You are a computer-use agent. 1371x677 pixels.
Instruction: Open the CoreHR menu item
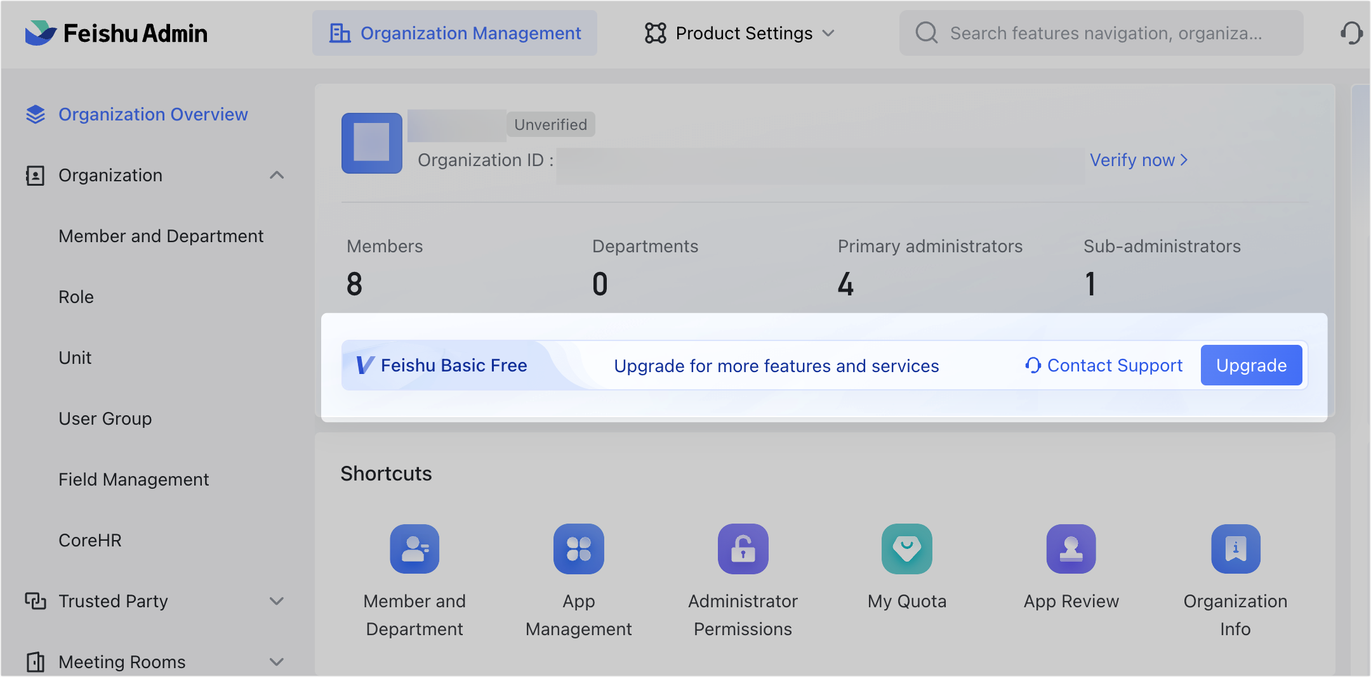(90, 540)
